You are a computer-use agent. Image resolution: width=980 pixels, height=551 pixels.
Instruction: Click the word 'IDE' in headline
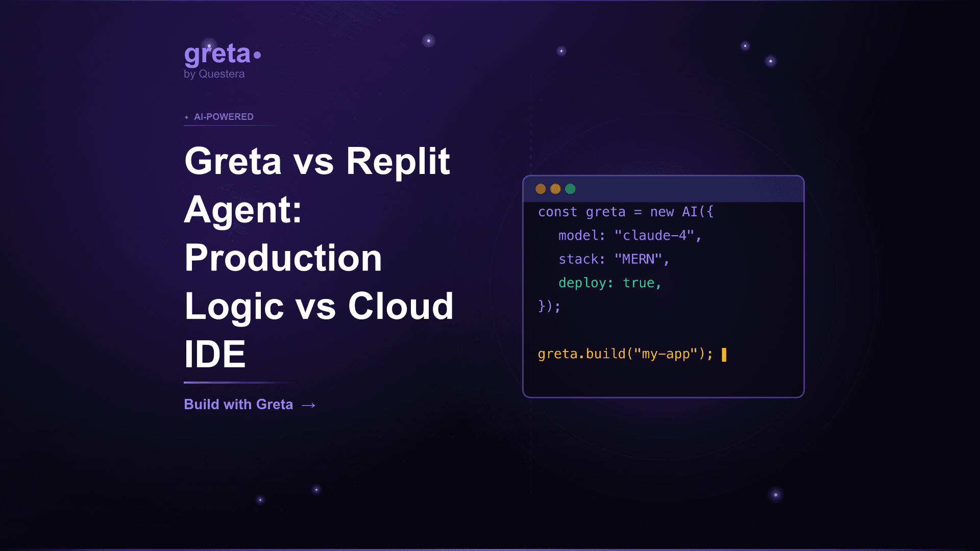tap(215, 354)
